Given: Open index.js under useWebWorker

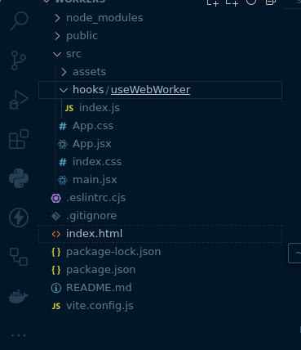Looking at the screenshot, I should (x=160, y=108).
